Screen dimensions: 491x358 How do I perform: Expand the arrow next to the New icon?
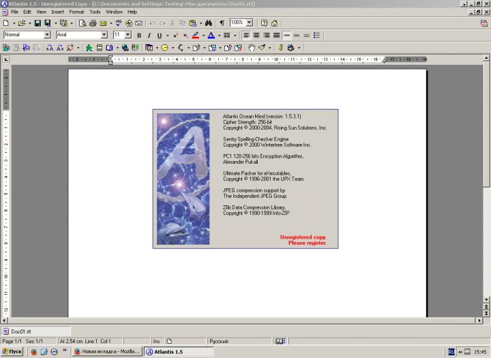pos(14,23)
